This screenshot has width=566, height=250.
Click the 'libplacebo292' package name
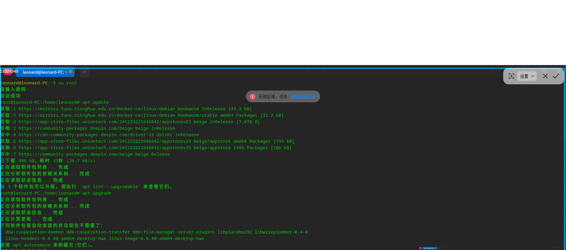pyautogui.click(x=235, y=232)
